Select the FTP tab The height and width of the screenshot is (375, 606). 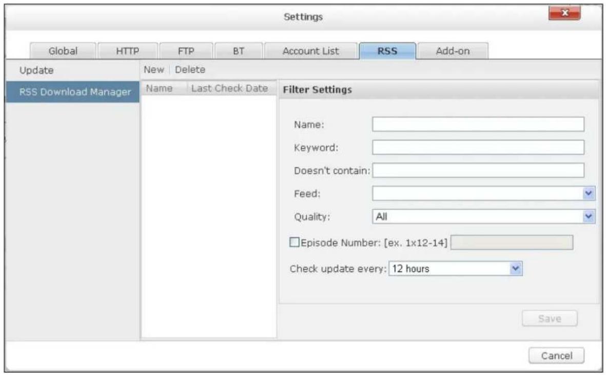[x=186, y=51]
